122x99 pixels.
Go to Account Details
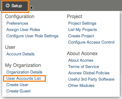coord(20,54)
